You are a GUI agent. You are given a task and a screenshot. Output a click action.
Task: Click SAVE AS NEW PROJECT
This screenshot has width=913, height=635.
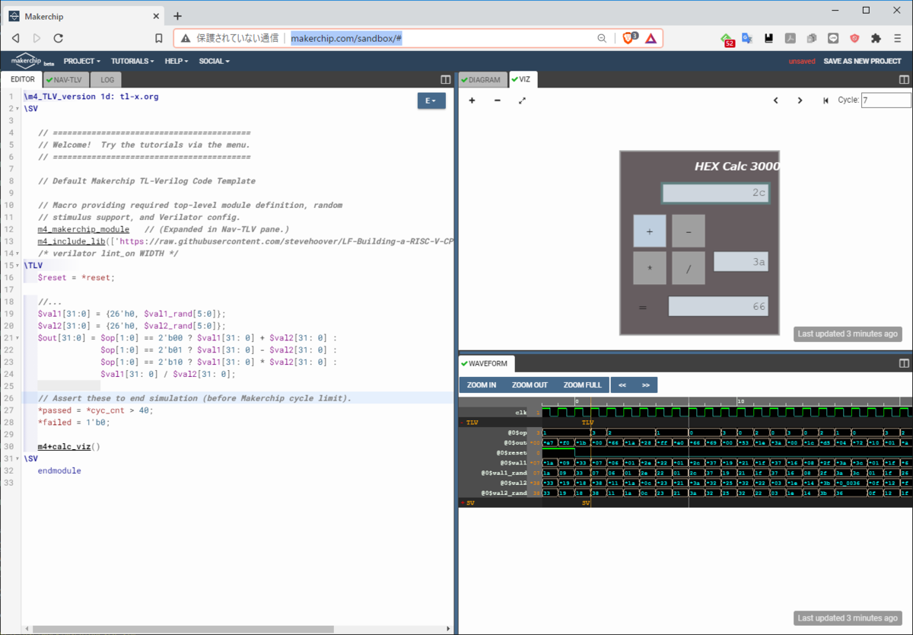click(864, 61)
